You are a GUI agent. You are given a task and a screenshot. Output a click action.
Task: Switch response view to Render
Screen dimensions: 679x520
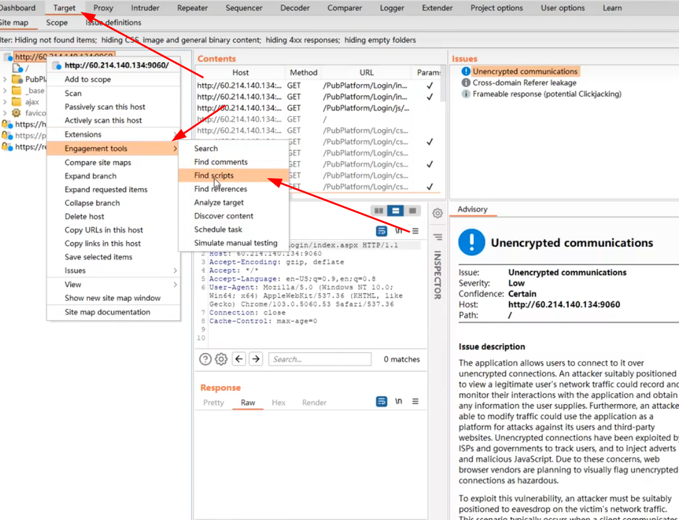(x=314, y=402)
